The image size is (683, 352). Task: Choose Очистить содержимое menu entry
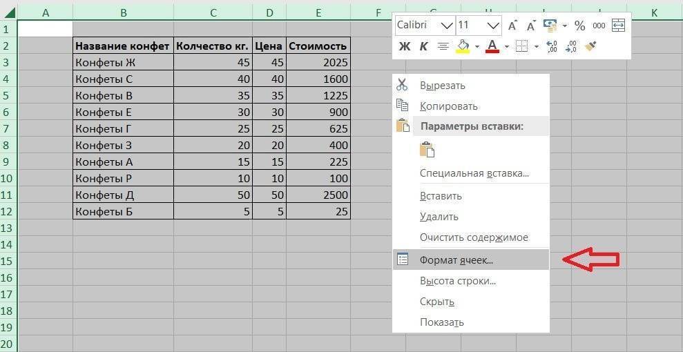click(x=470, y=237)
